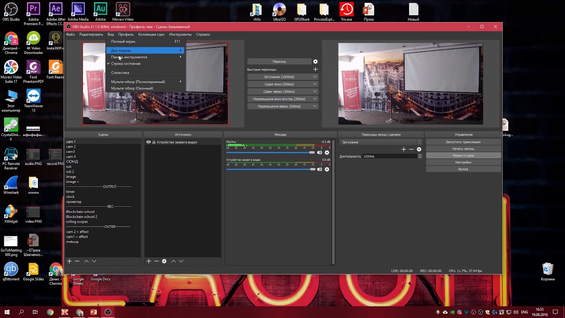Expand dropdown arrow on Затухание (1000ms) quick transition
565x318 pixels.
coord(315,77)
